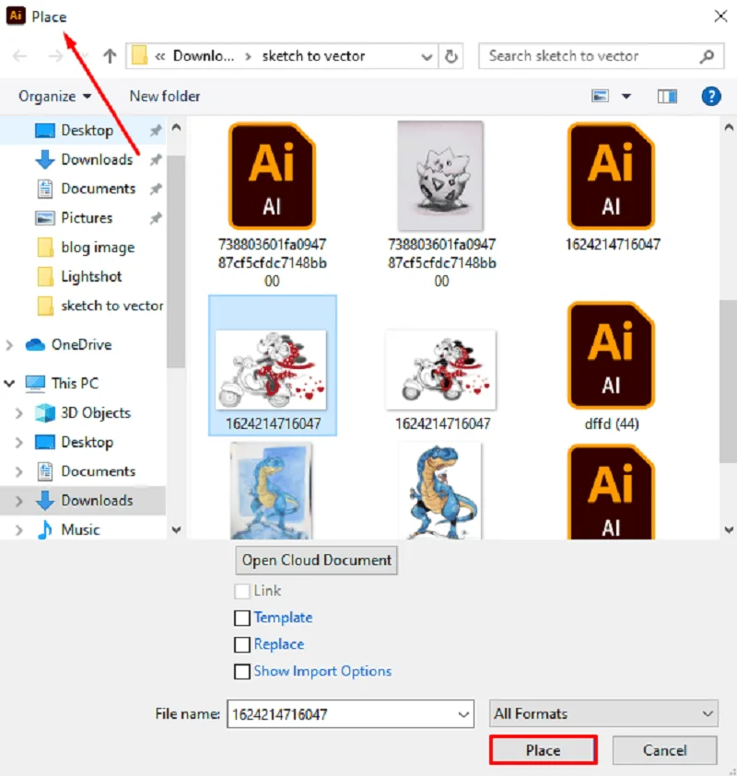This screenshot has width=737, height=776.
Task: Click the Search sketch to vector box
Action: tap(602, 56)
